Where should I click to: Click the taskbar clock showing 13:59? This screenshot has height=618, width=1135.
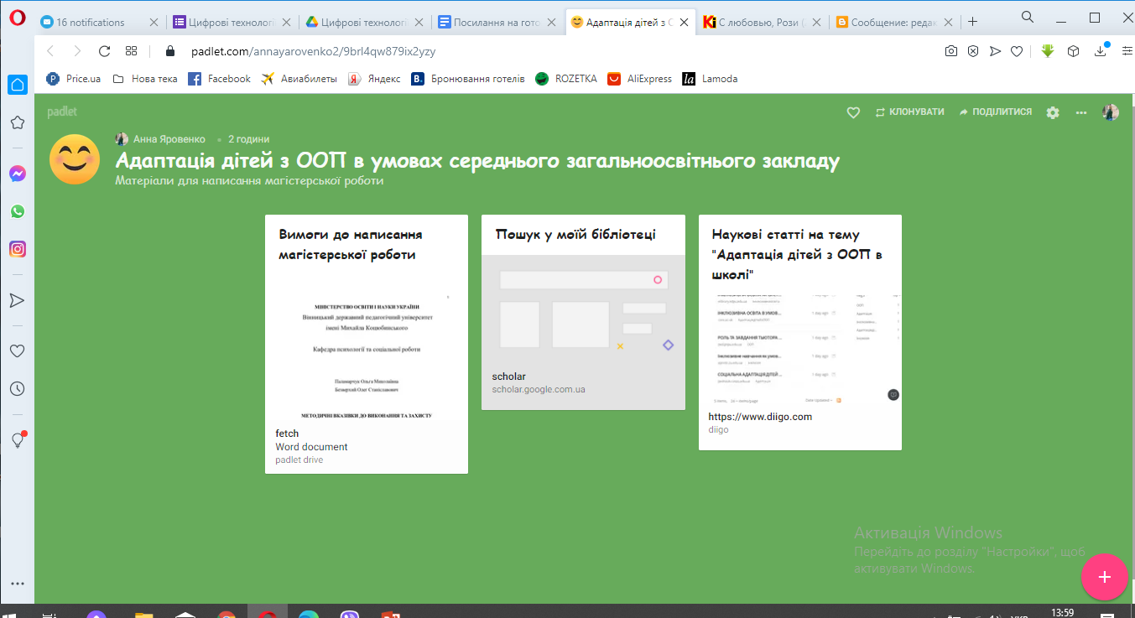pyautogui.click(x=1062, y=613)
